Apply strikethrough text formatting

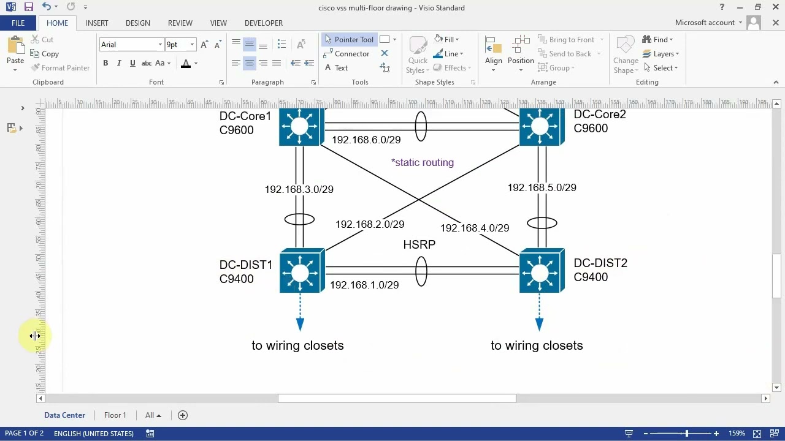[146, 63]
